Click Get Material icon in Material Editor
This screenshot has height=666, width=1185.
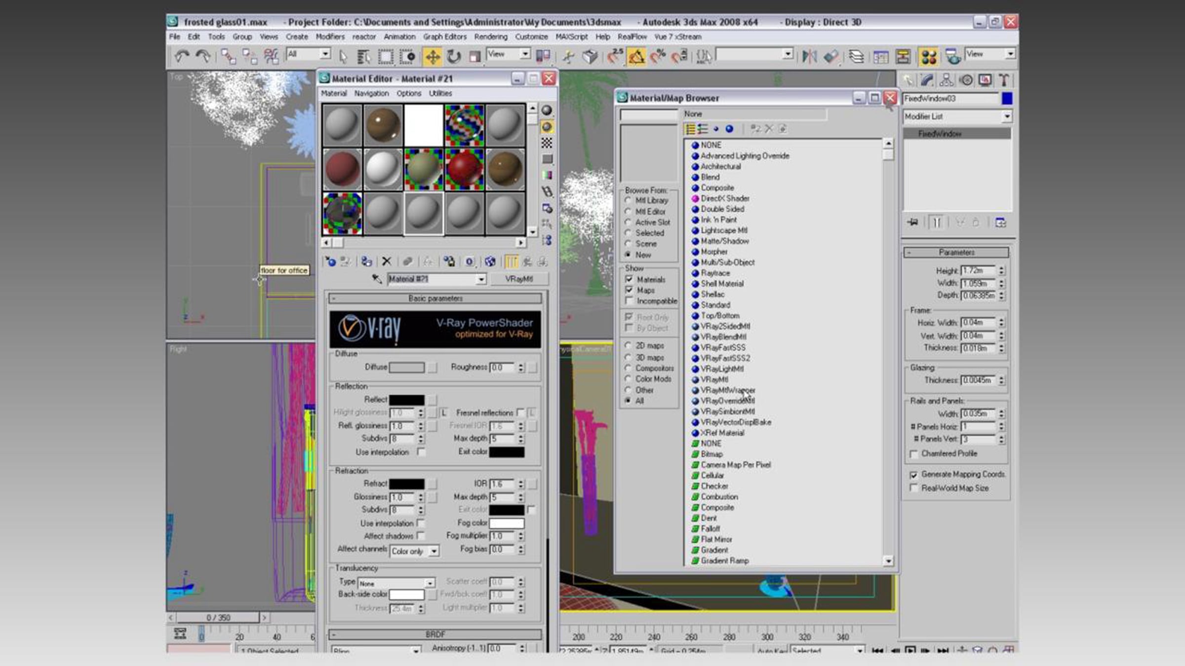click(x=330, y=261)
